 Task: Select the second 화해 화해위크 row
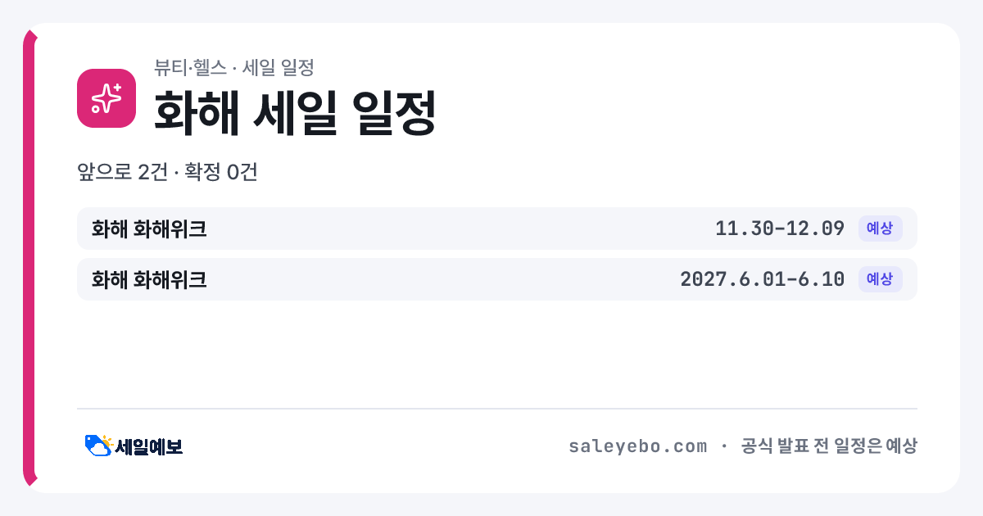(497, 279)
